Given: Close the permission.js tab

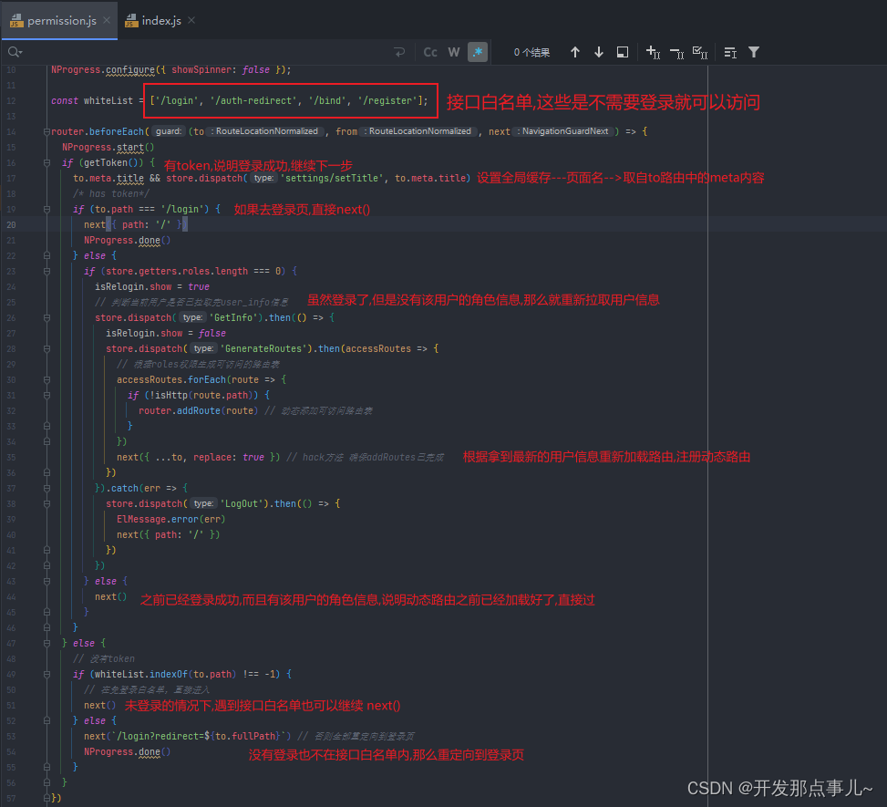Looking at the screenshot, I should pos(107,20).
